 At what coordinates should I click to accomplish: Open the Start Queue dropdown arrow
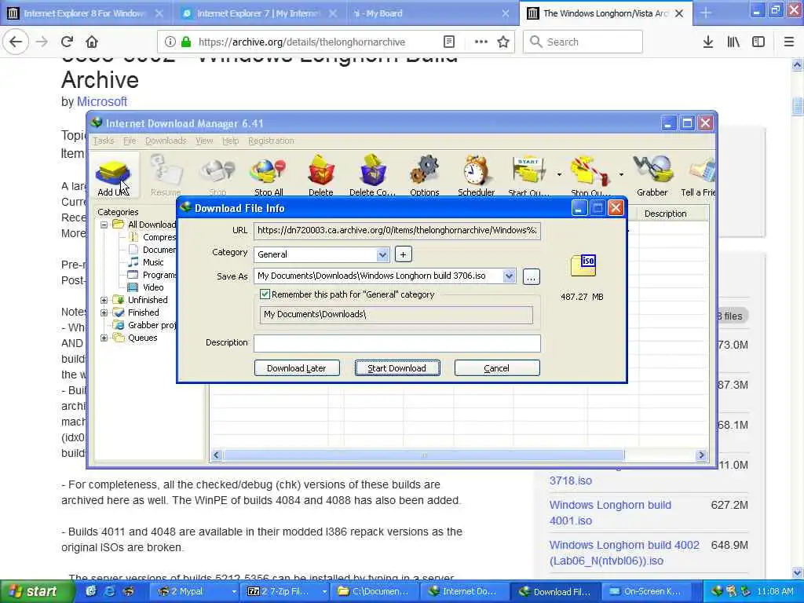559,175
